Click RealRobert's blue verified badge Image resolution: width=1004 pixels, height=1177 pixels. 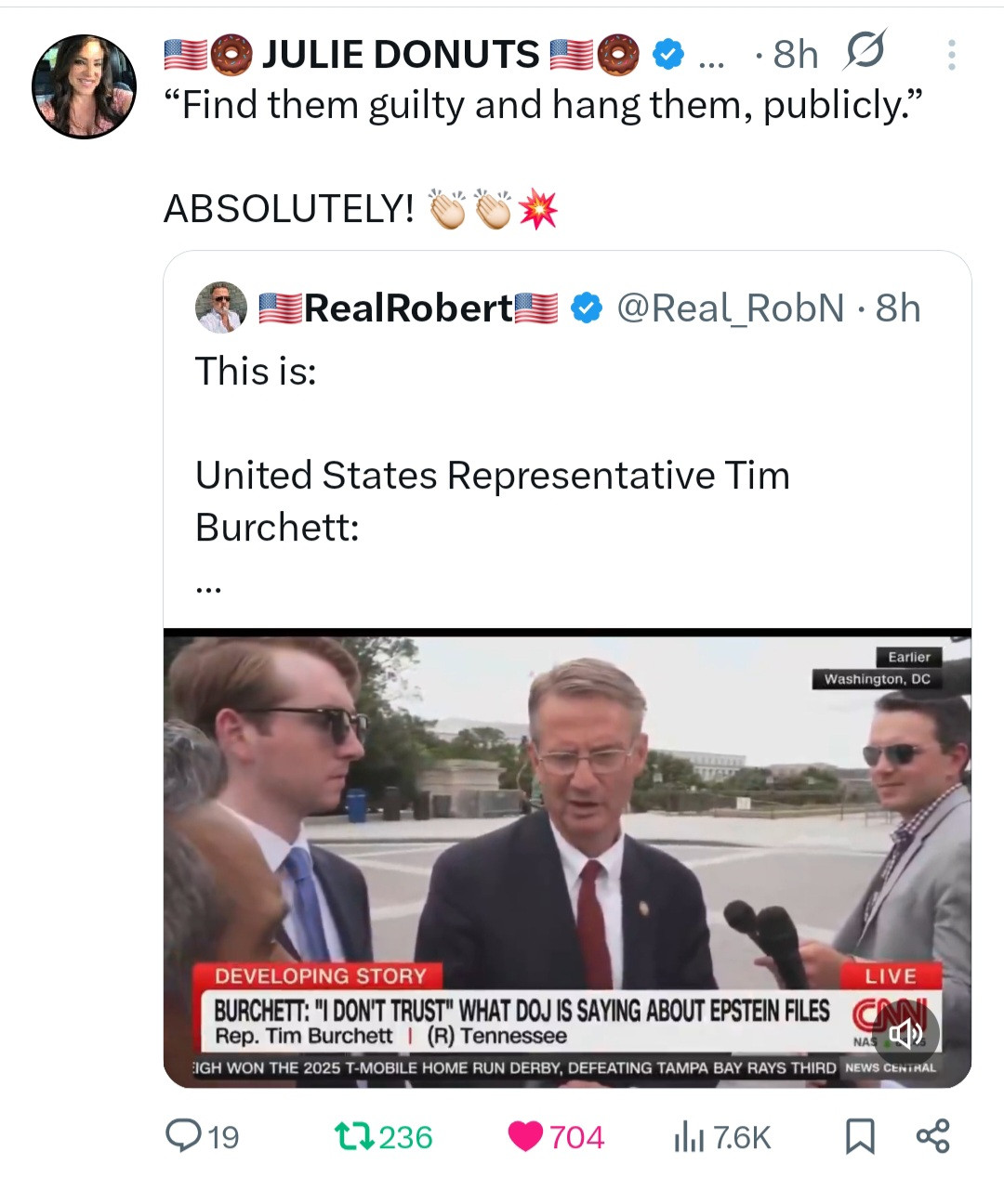click(x=586, y=307)
